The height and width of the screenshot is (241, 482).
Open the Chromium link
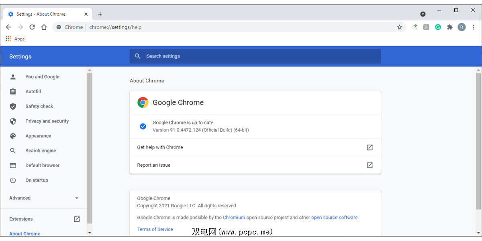point(234,218)
